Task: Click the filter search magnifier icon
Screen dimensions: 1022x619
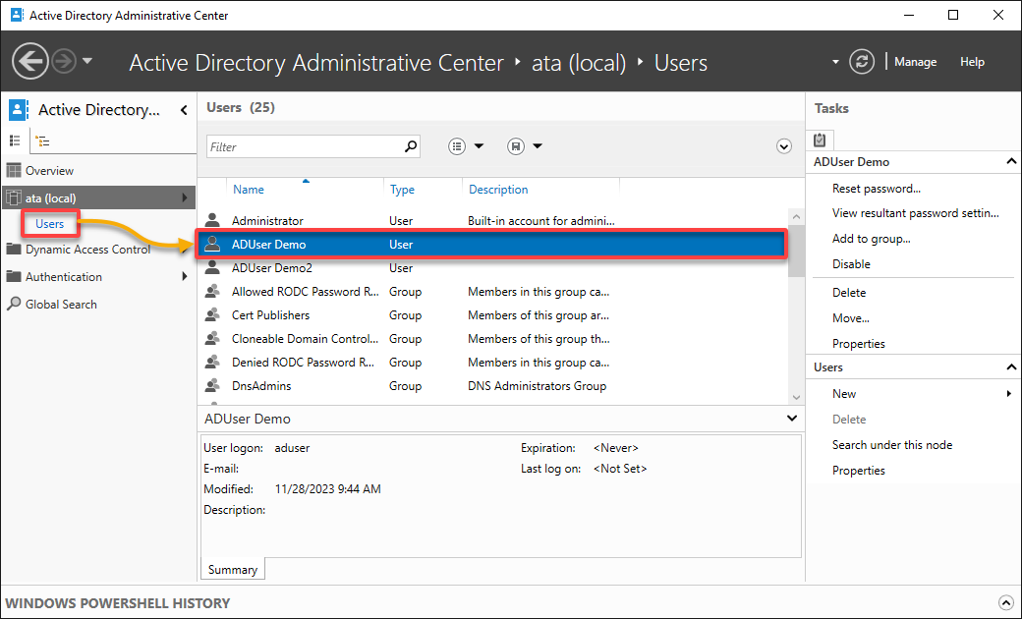Action: [x=410, y=145]
